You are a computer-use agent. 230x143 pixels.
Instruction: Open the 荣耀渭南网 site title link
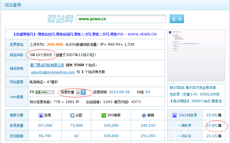coord(85,34)
